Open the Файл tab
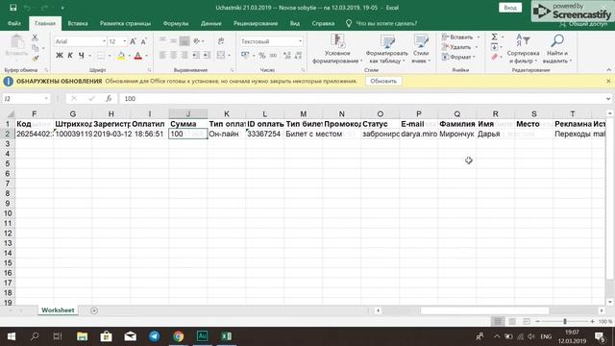Viewport: 615px width, 346px height. [x=14, y=23]
